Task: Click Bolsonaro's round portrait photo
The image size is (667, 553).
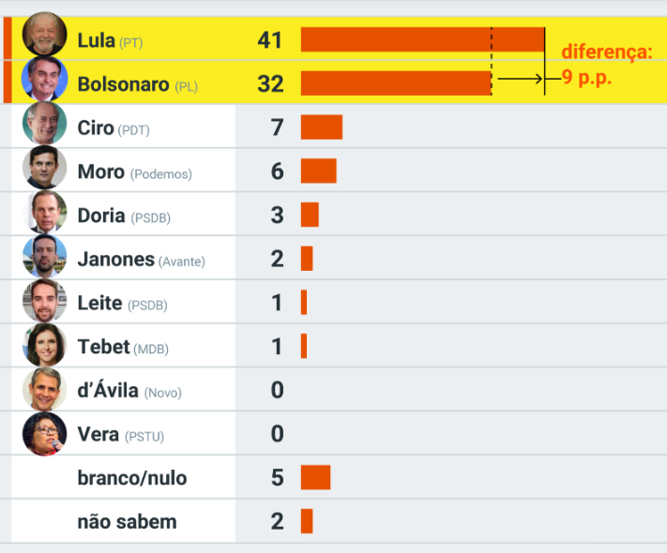Action: [x=44, y=80]
